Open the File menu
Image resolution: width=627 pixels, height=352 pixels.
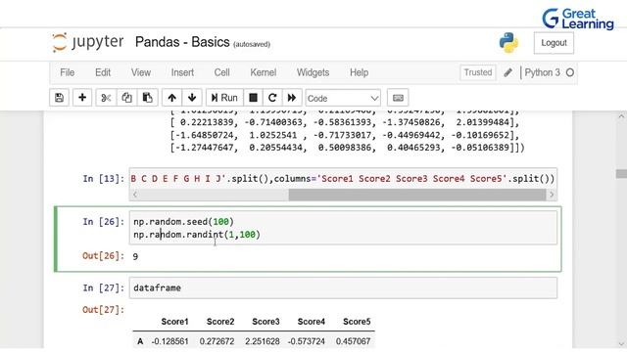tap(68, 72)
